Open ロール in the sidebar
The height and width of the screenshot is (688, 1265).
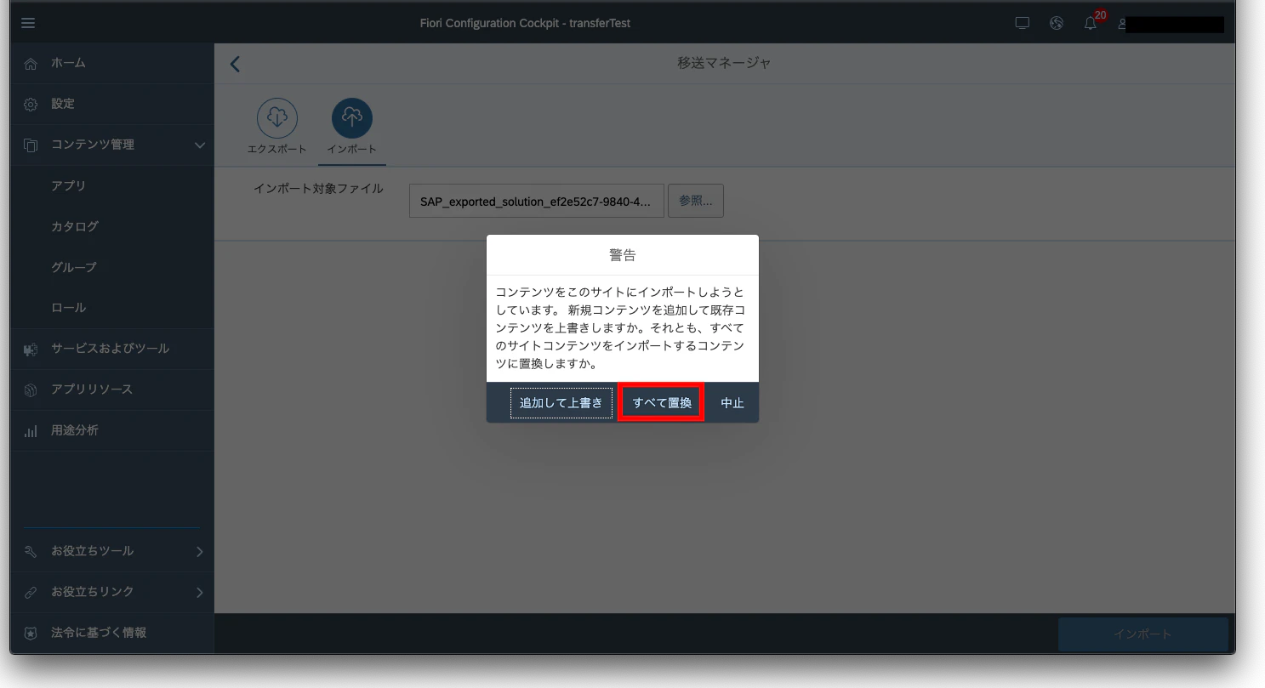coord(111,308)
